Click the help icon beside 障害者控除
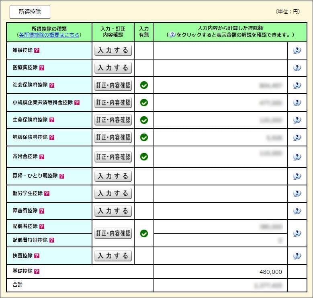 coord(42,211)
